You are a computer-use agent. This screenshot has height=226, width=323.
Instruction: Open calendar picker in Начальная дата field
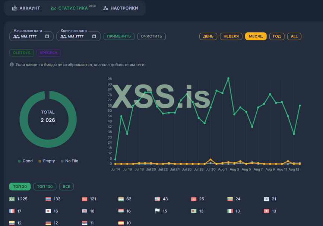click(47, 36)
